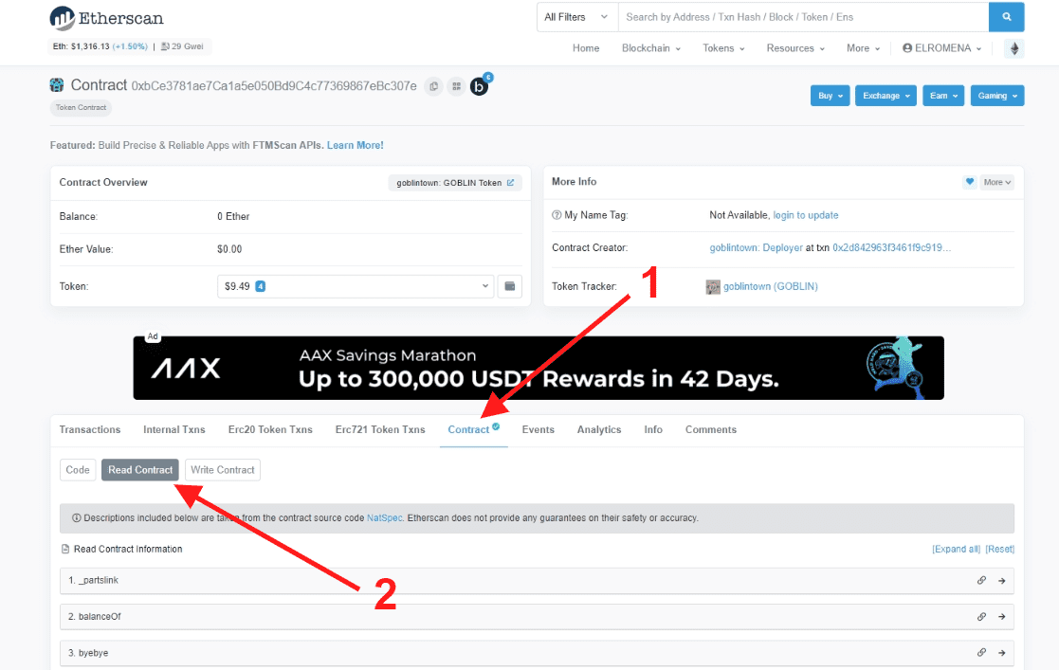Open the All Filters dropdown

(x=576, y=17)
